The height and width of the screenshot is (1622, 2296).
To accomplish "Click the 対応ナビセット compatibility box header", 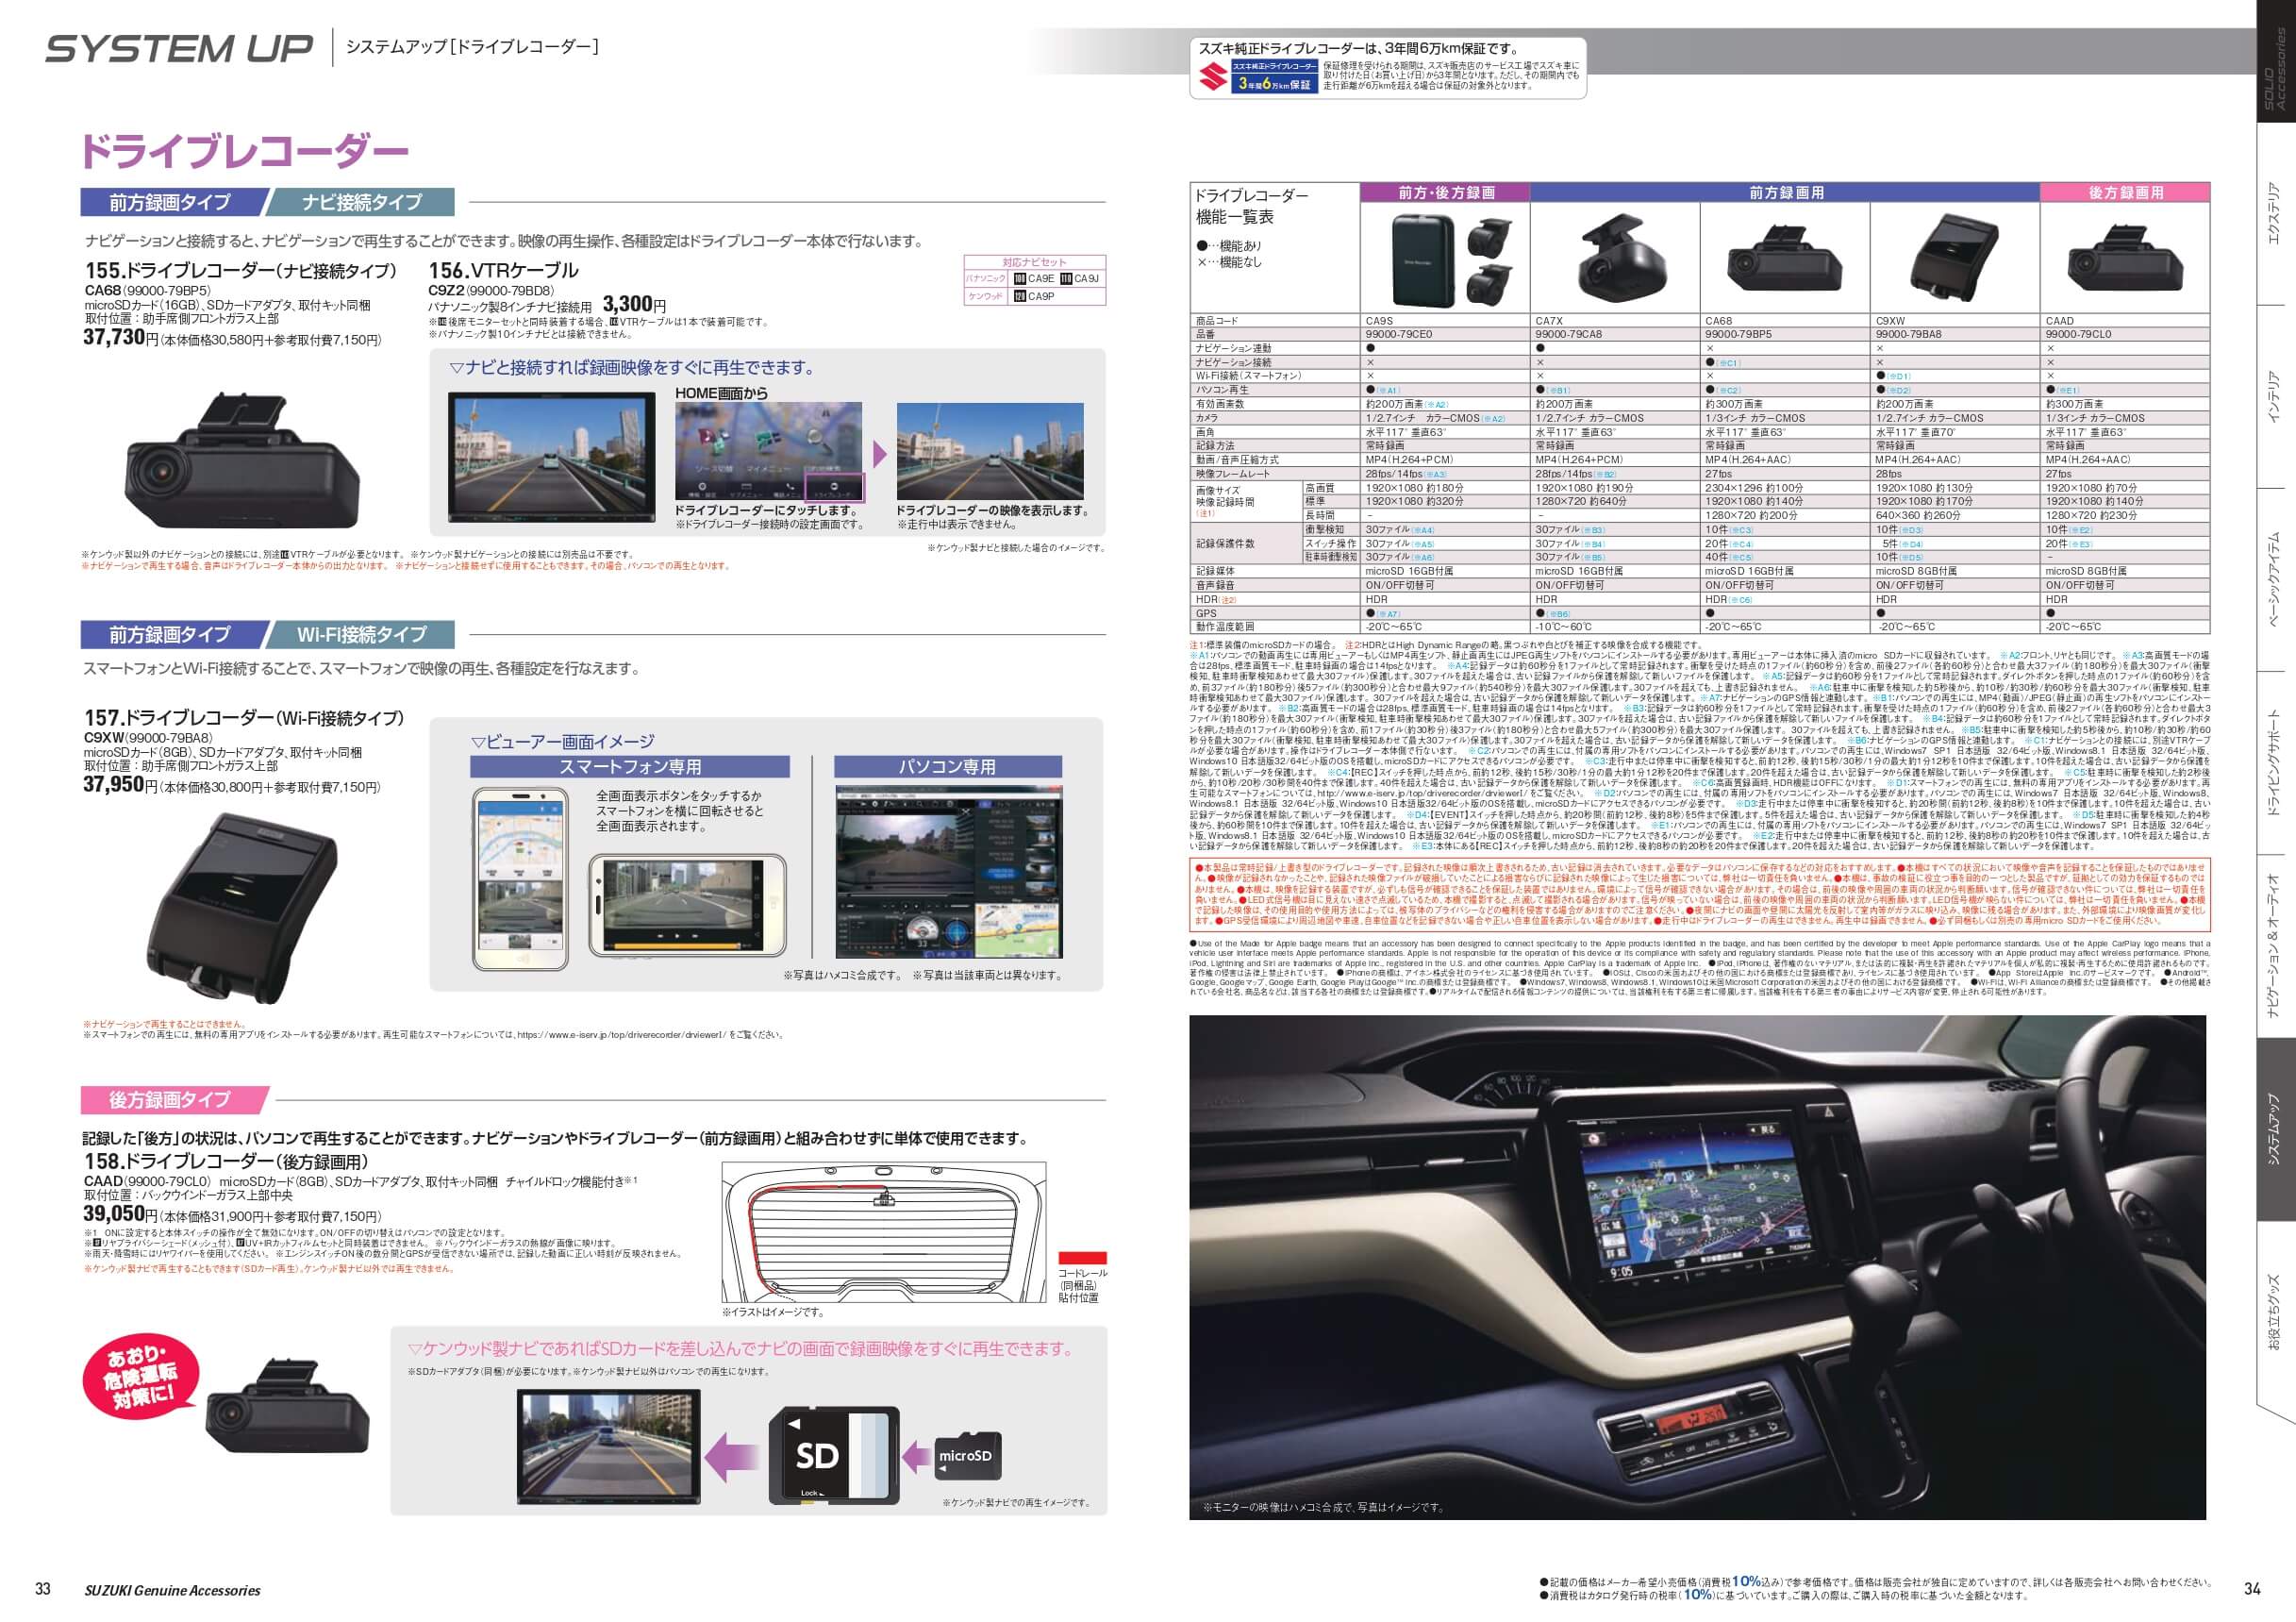I will tap(1035, 262).
